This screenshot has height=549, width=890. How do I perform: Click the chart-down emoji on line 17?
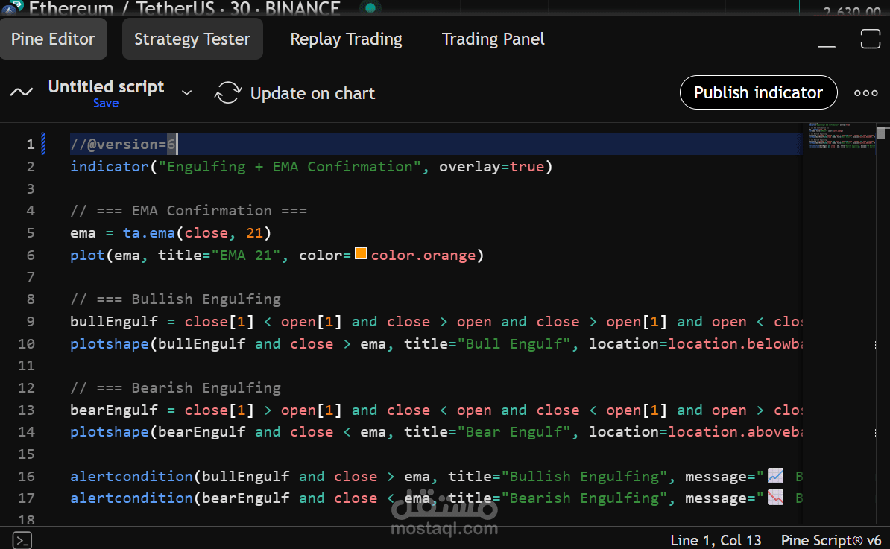pos(775,498)
